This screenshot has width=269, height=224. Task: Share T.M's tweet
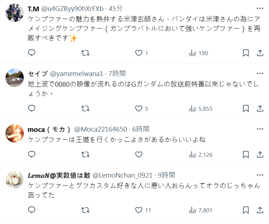click(260, 53)
